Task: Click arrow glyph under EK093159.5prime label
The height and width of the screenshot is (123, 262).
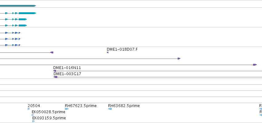Action: [34, 121]
